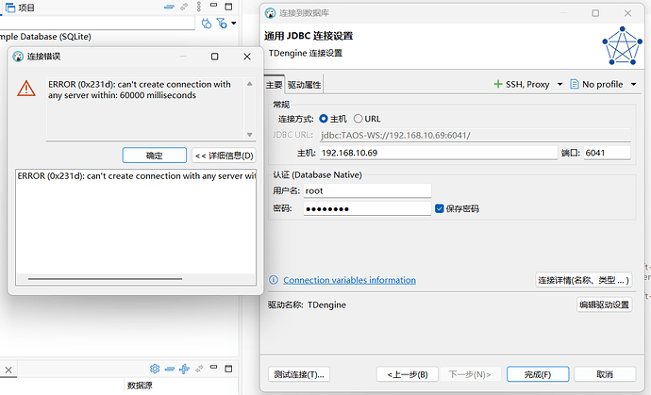
Task: Toggle the 保存密码 checkbox
Action: point(440,208)
